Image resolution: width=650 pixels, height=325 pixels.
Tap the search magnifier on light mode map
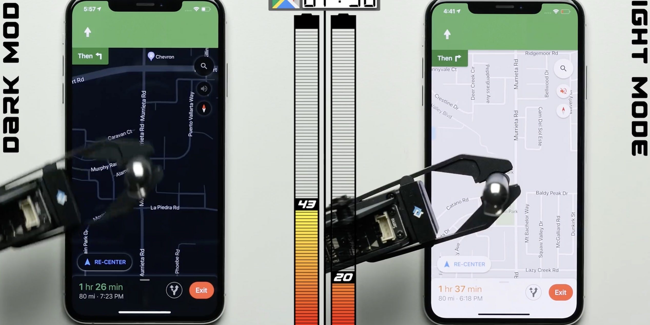[x=563, y=68]
